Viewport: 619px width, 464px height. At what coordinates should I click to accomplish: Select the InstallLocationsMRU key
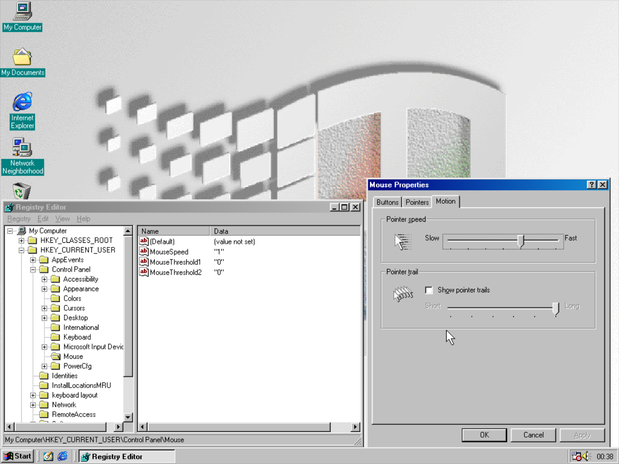pos(82,386)
